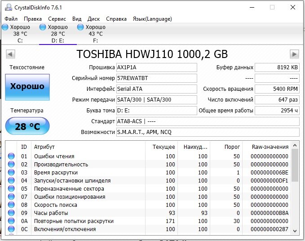Click the power-on count field 647 раз

point(277,100)
